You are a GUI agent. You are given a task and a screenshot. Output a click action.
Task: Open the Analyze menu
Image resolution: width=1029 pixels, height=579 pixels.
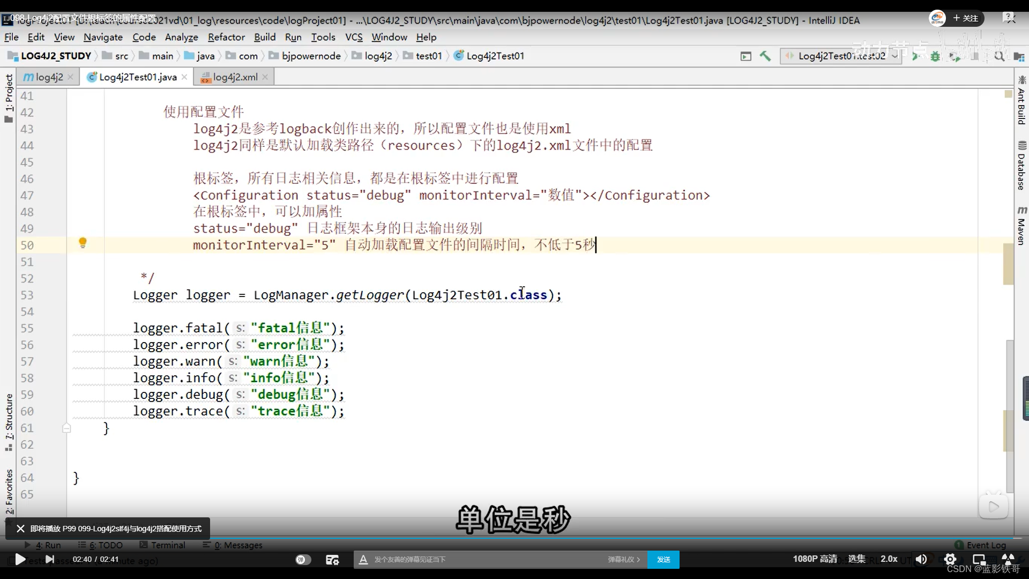pos(181,37)
